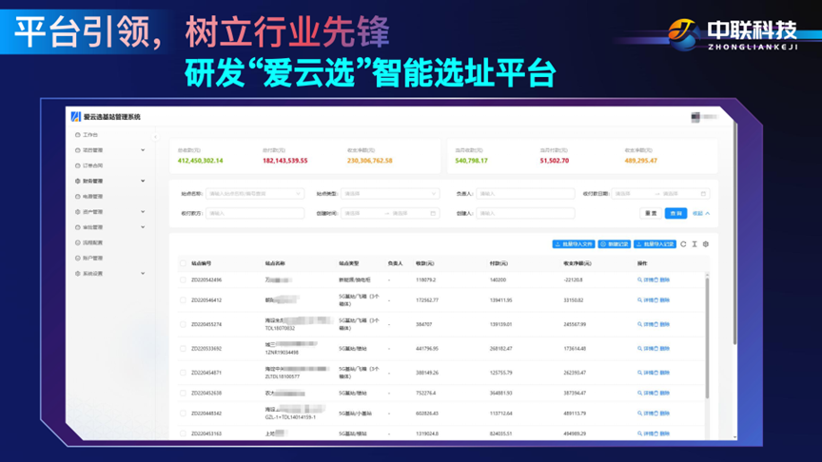
Task: Click the delete trash icon for row ZD220452638
Action: [656, 393]
